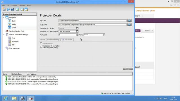Click the Index column header

[7, 74]
